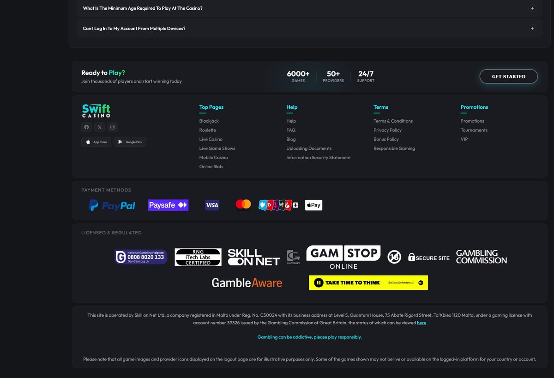Open the Responsible Gaming link
This screenshot has width=554, height=378.
(x=394, y=148)
